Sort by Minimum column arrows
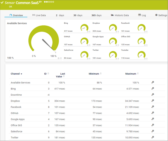168x141 pixels. [x=101, y=74]
